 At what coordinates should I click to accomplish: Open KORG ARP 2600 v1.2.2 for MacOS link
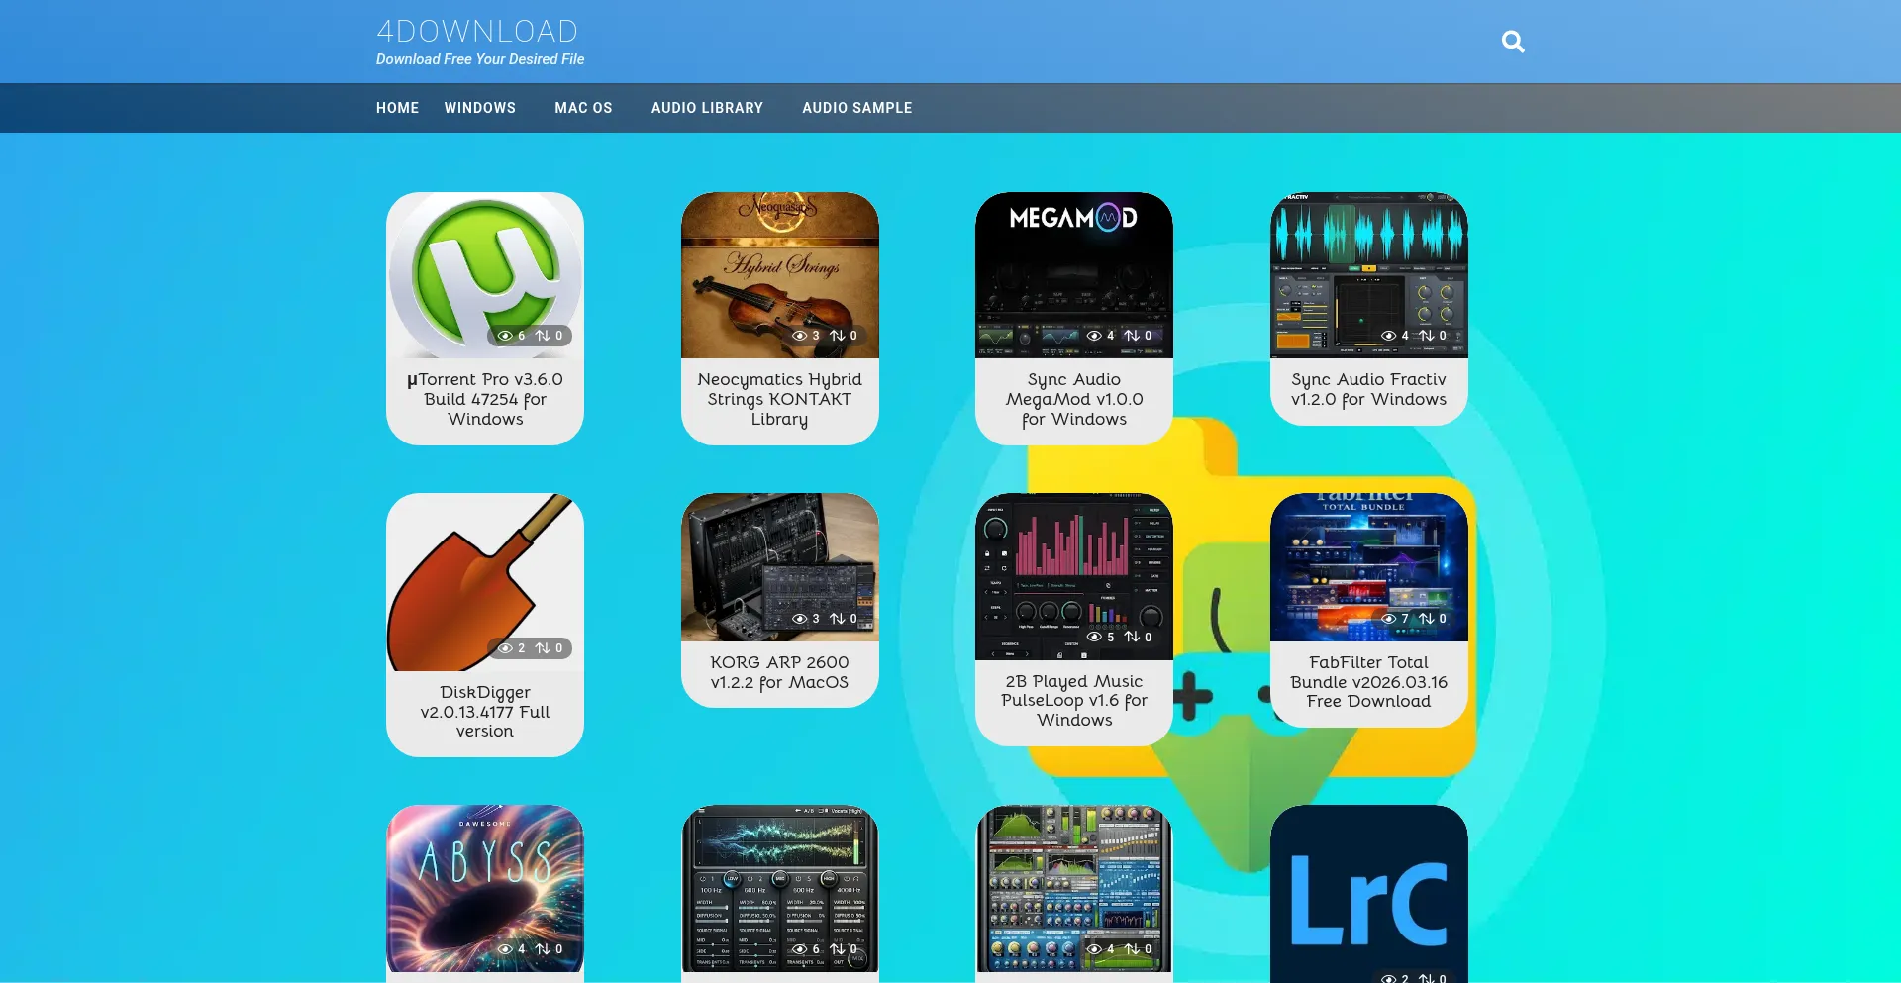tap(780, 672)
